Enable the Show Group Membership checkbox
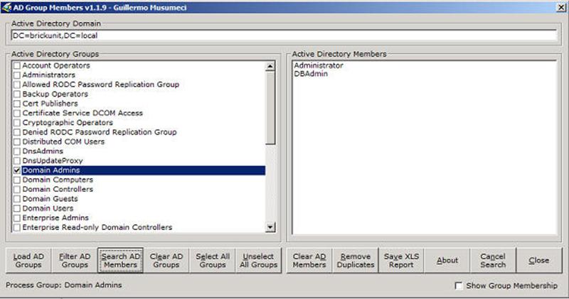 459,286
